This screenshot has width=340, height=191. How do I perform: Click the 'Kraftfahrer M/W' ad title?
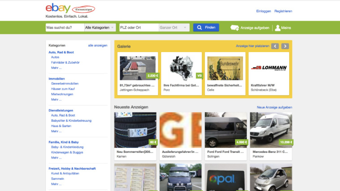[262, 86]
